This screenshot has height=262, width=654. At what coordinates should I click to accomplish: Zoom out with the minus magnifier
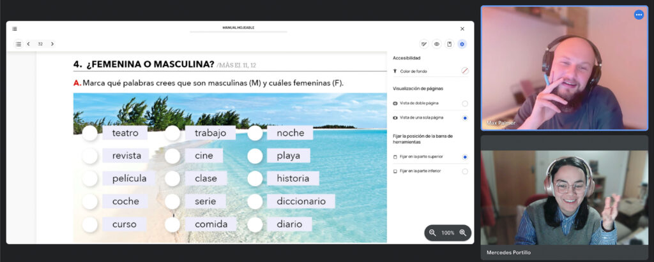point(432,233)
